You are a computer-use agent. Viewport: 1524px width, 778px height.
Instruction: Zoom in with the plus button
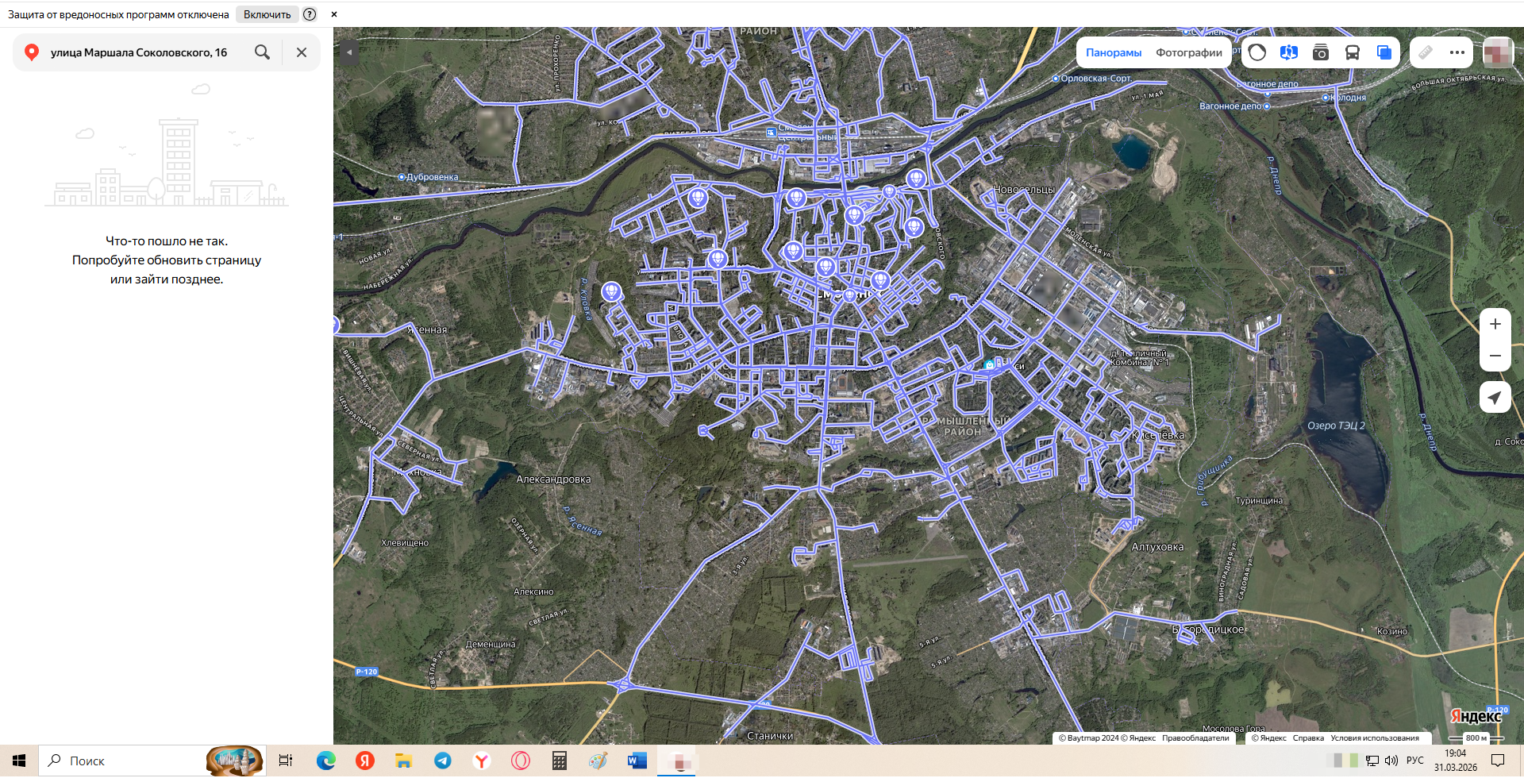point(1495,324)
